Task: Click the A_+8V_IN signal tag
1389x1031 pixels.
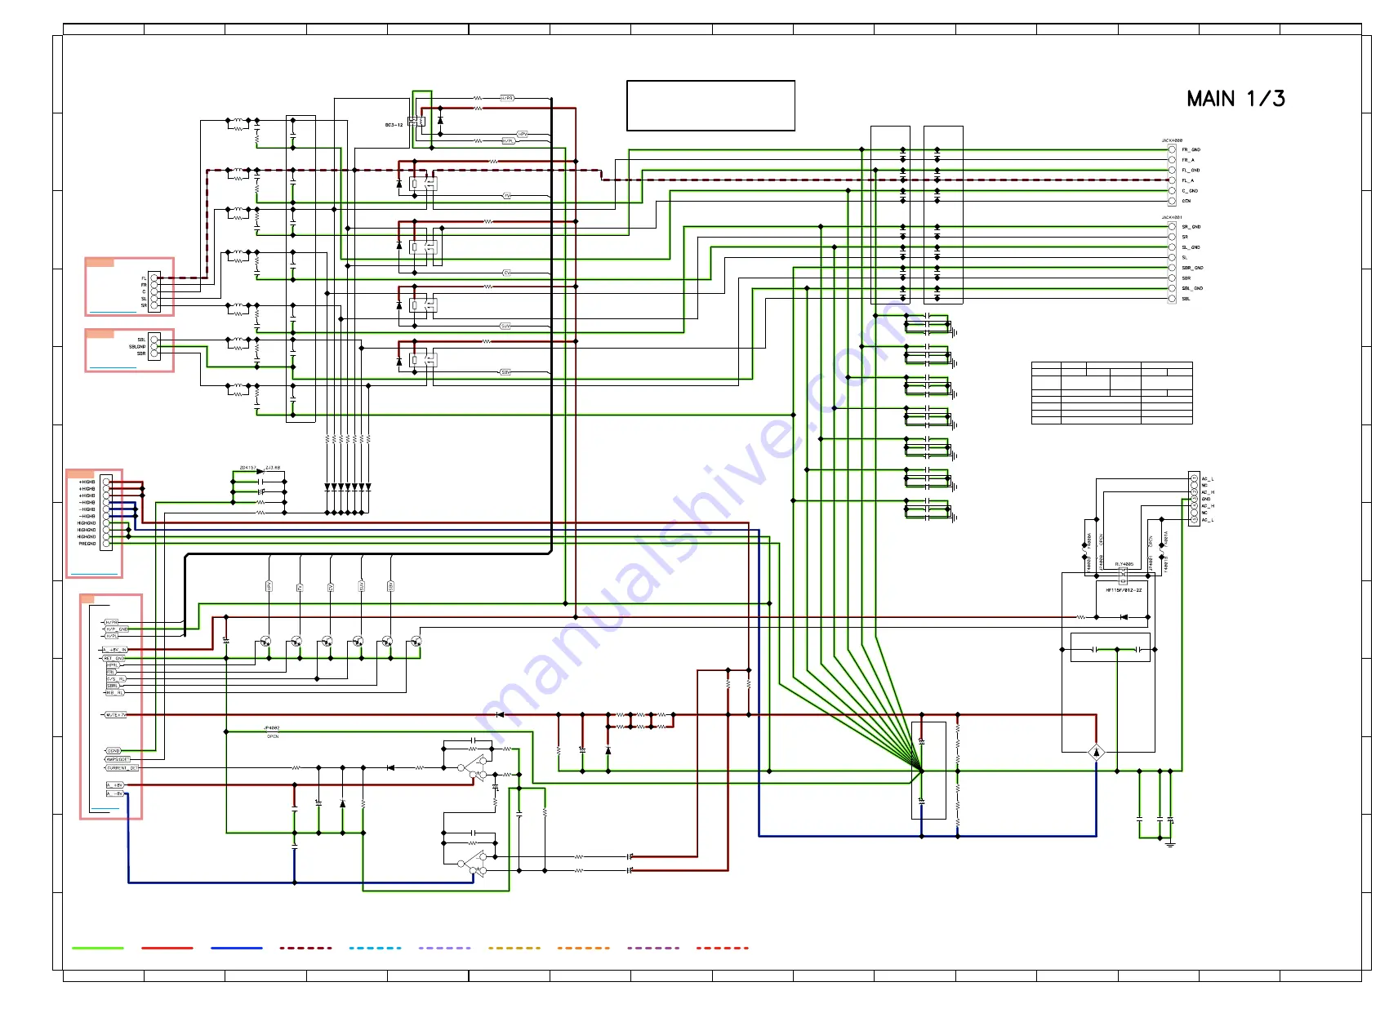Action: [x=115, y=650]
